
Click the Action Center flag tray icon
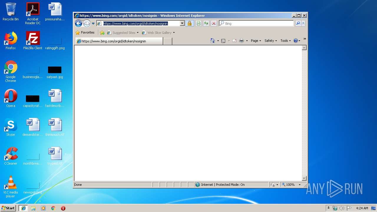pyautogui.click(x=349, y=208)
